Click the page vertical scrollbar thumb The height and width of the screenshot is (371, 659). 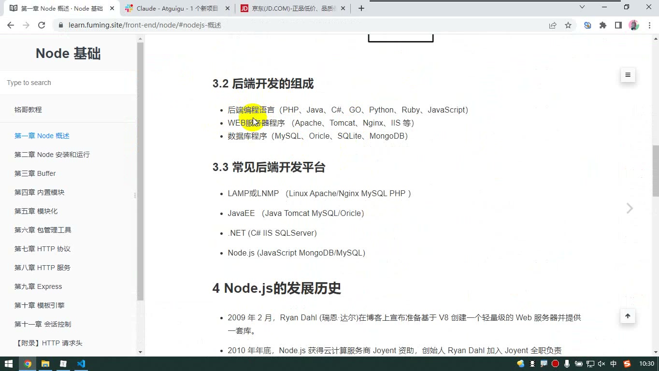pyautogui.click(x=656, y=171)
